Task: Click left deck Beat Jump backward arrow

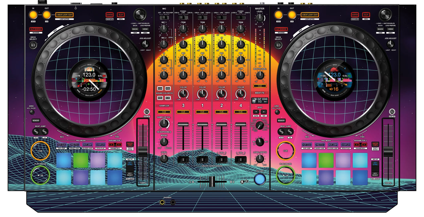Action: coord(36,132)
